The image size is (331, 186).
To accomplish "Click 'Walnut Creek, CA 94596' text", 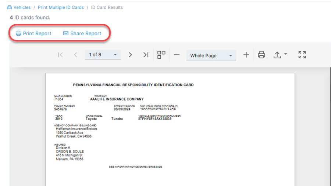I will tap(74, 136).
